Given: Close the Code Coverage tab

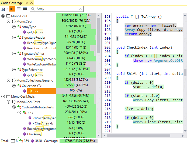Looking at the screenshot, I should [x=32, y=3].
